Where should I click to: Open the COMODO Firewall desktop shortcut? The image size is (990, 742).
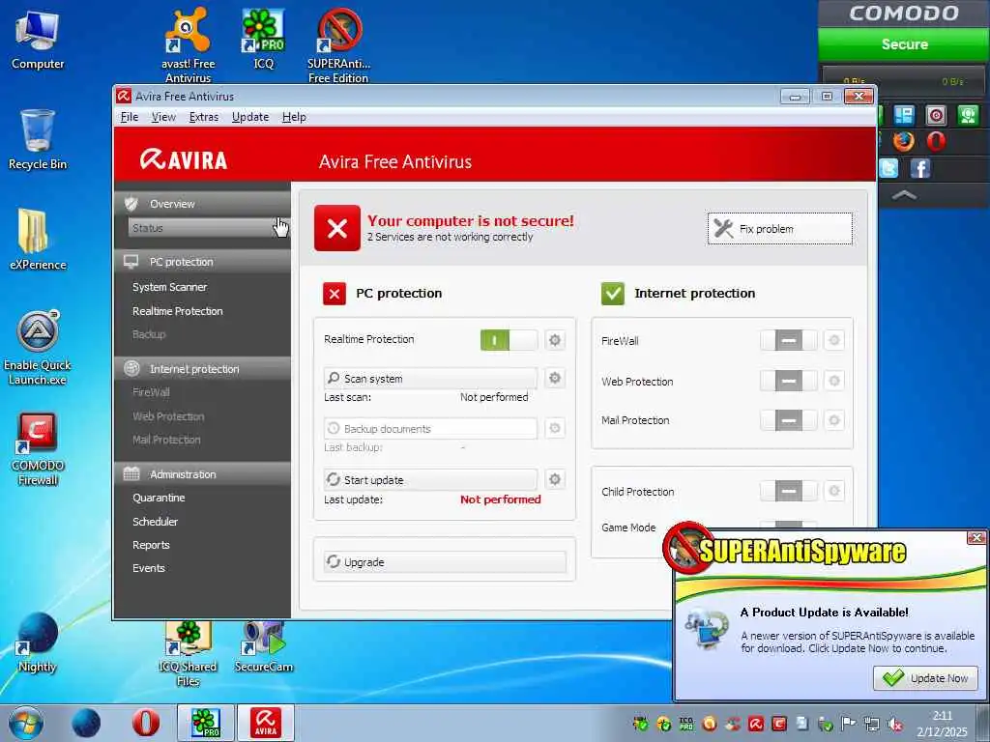pyautogui.click(x=38, y=448)
